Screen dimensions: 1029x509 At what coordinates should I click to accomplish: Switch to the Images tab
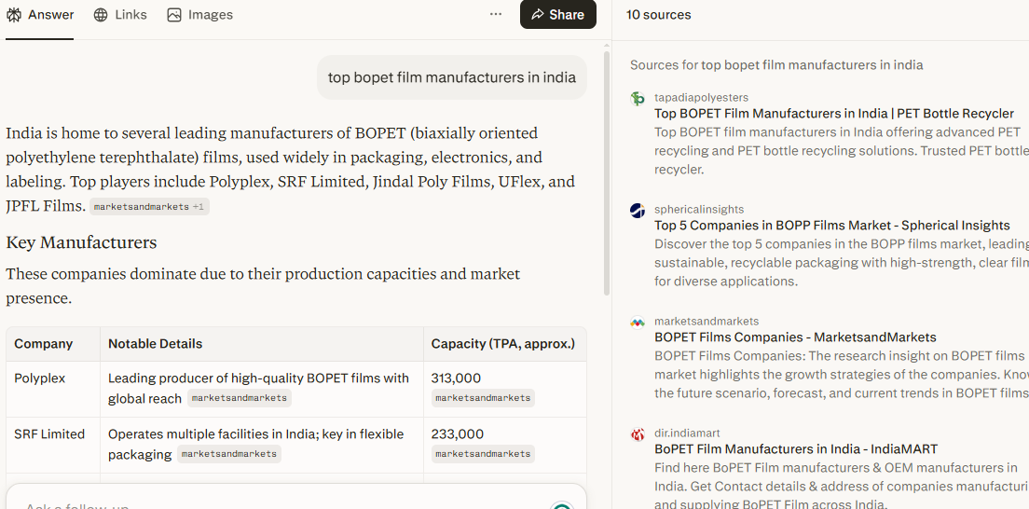coord(200,14)
